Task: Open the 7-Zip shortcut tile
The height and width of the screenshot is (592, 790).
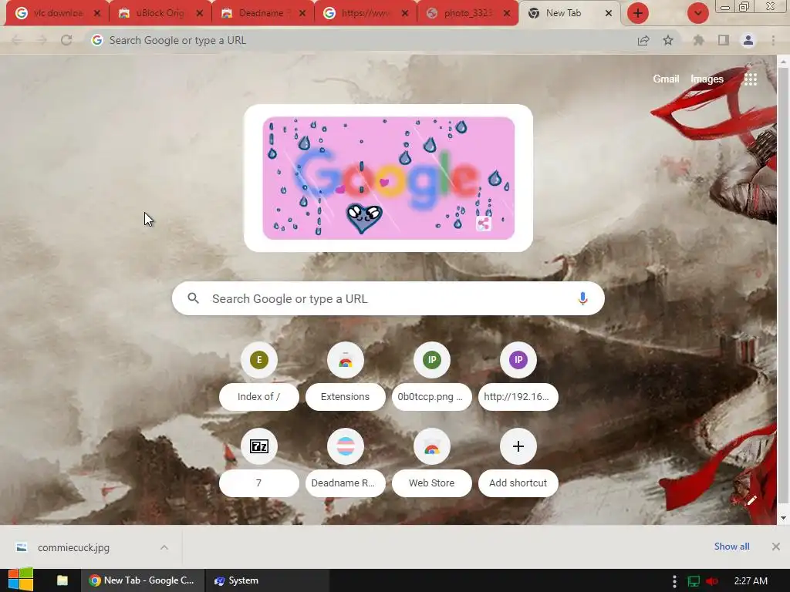Action: click(259, 446)
